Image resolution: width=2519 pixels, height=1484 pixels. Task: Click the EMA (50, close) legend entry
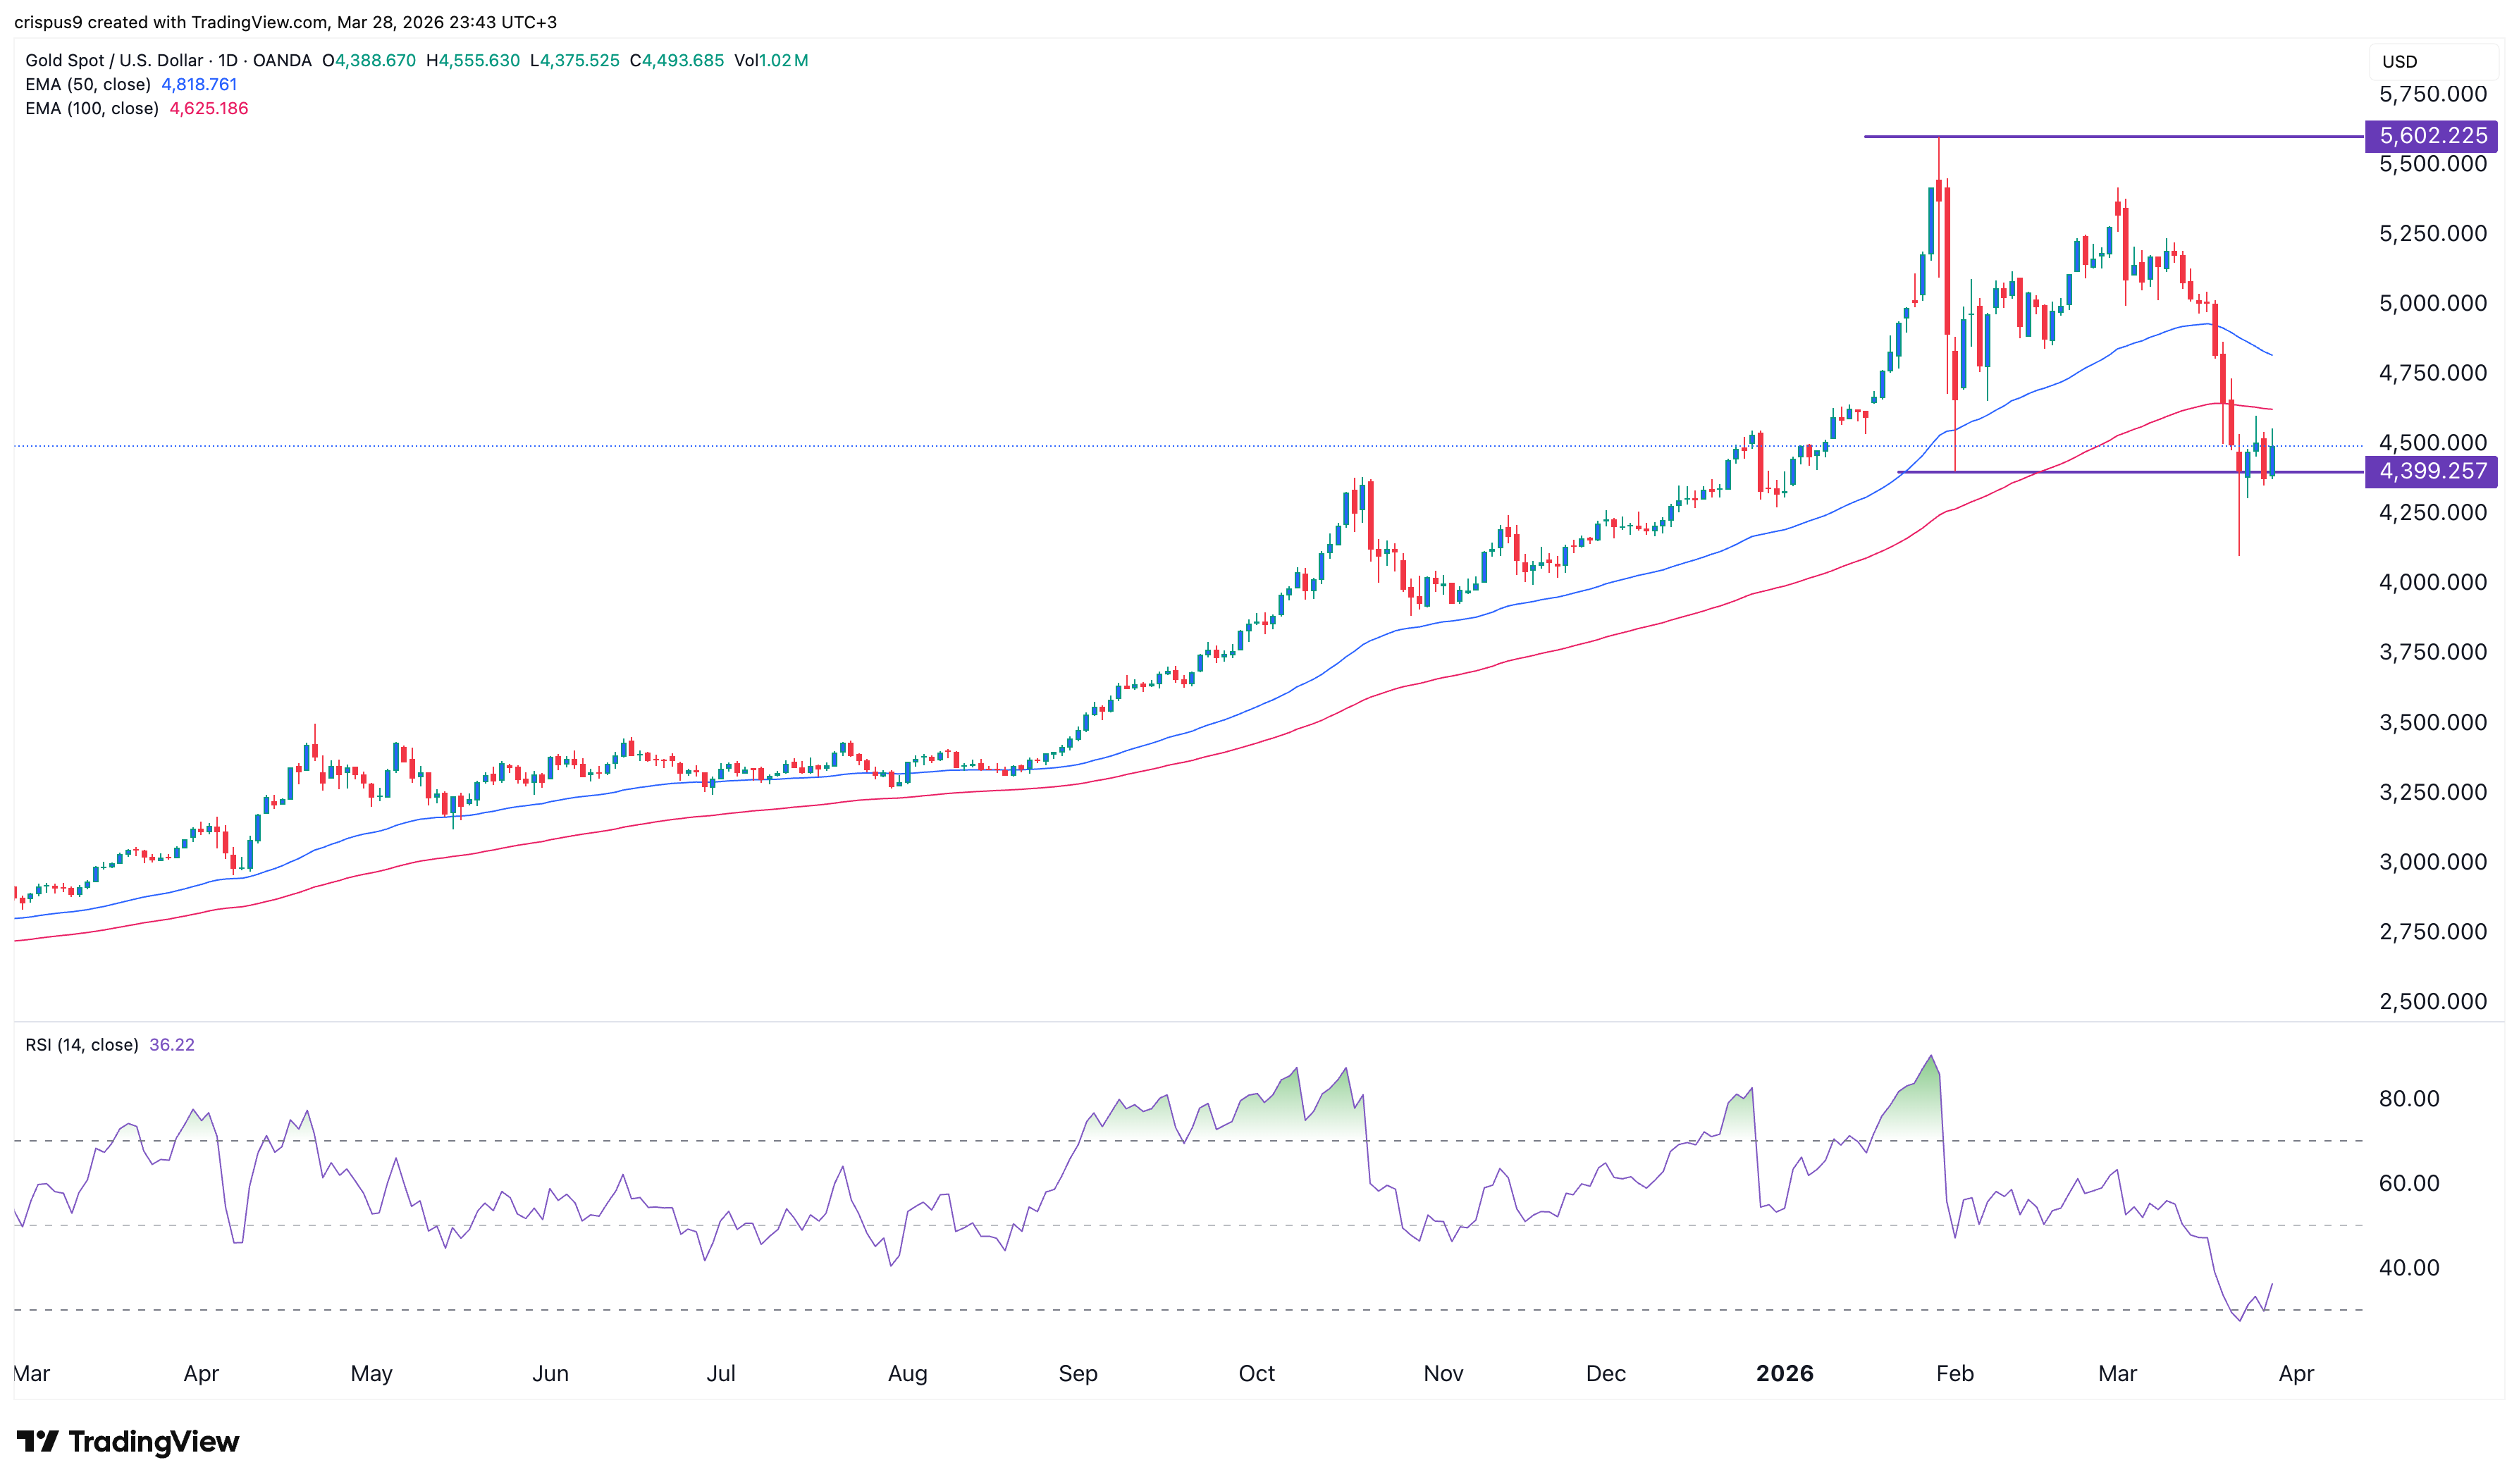click(88, 84)
